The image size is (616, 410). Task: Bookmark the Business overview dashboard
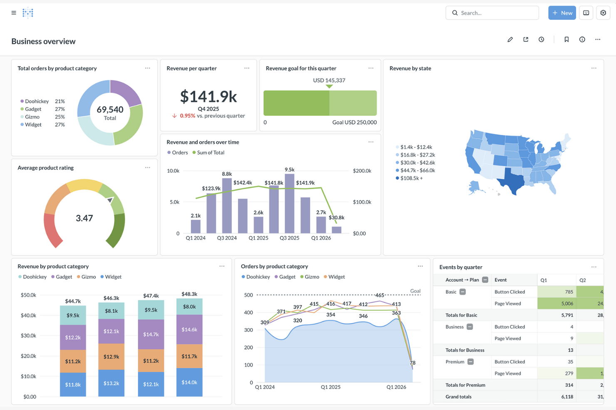[566, 39]
